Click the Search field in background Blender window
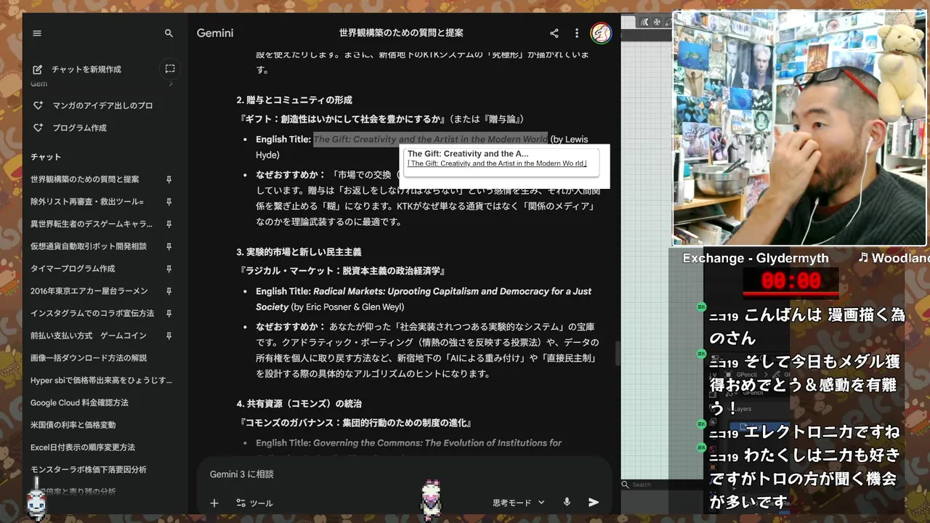 [x=661, y=485]
